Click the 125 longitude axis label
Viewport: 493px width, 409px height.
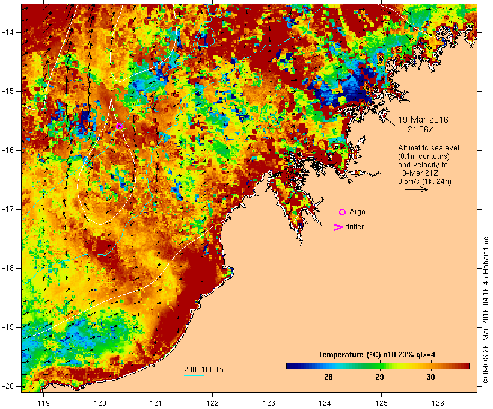[x=382, y=403]
